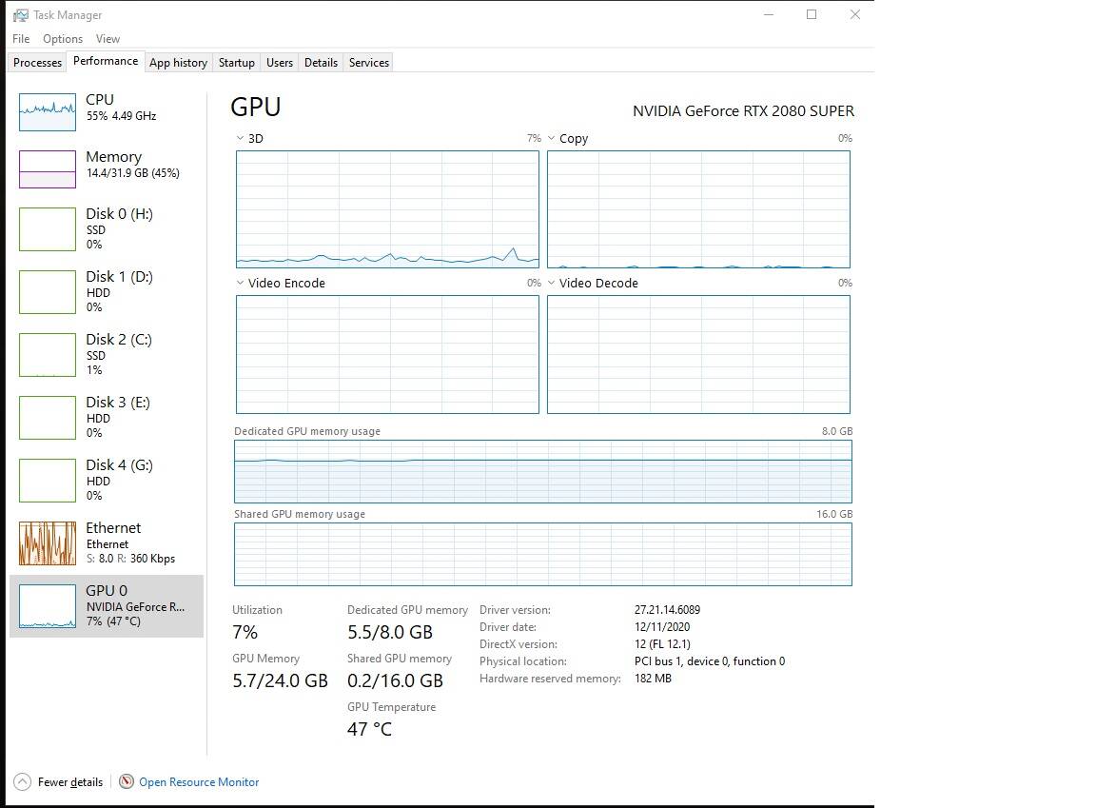The image size is (1096, 808).
Task: Click the Fewer details button
Action: point(69,782)
